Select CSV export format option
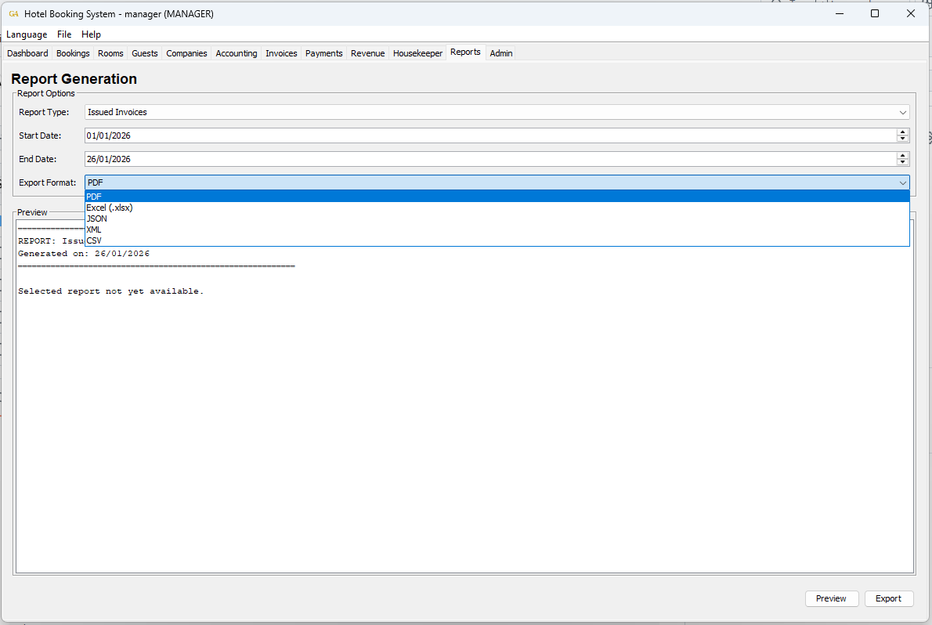 click(94, 240)
